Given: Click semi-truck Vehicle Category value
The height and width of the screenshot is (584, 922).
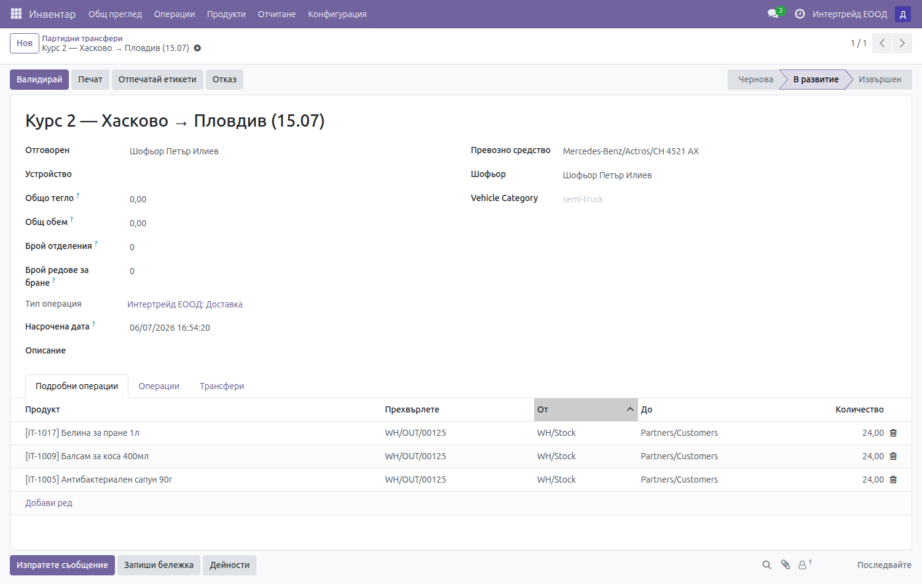Looking at the screenshot, I should (x=583, y=199).
